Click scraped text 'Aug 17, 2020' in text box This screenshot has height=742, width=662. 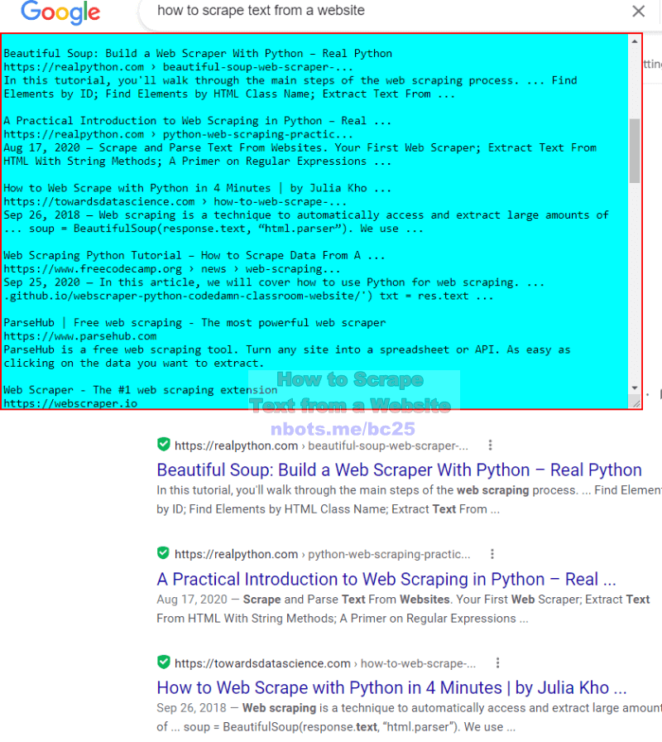tap(41, 147)
